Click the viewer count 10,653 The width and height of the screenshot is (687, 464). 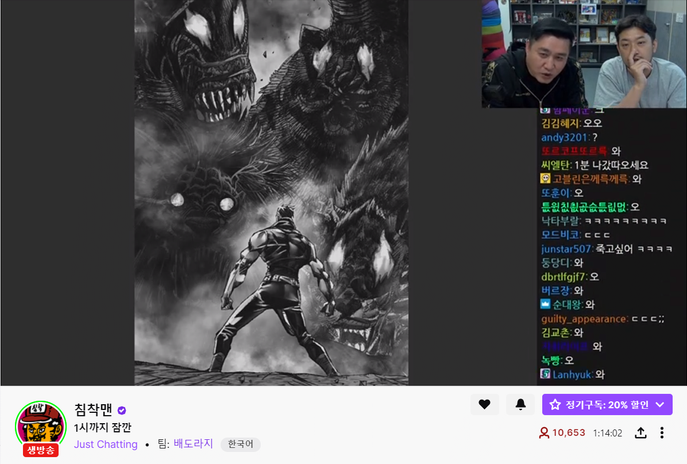569,433
